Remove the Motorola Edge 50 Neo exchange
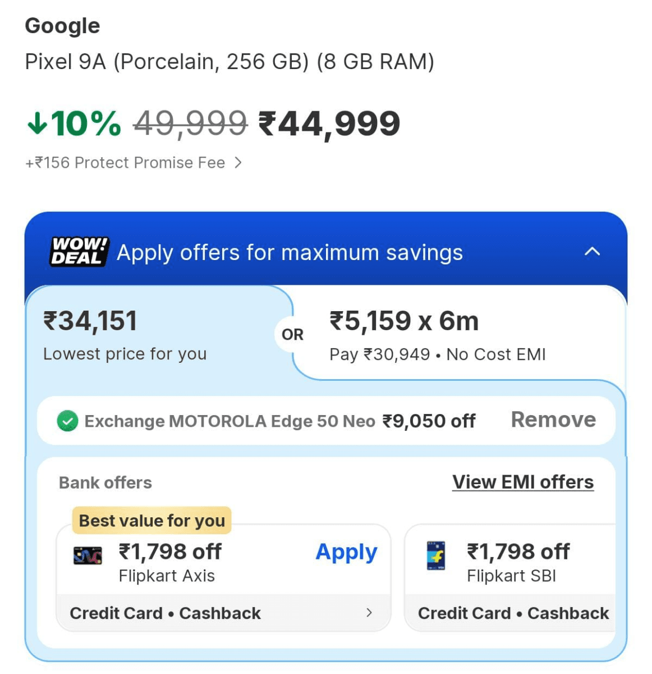Image resolution: width=652 pixels, height=674 pixels. (x=553, y=420)
